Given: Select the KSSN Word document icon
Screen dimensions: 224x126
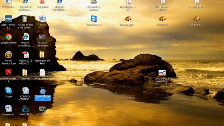Looking at the screenshot, I should [43, 19].
